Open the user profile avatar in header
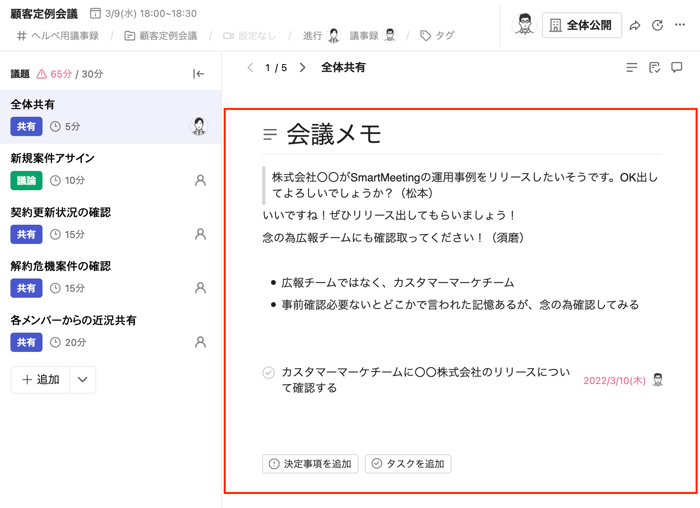The image size is (700, 508). [x=524, y=25]
